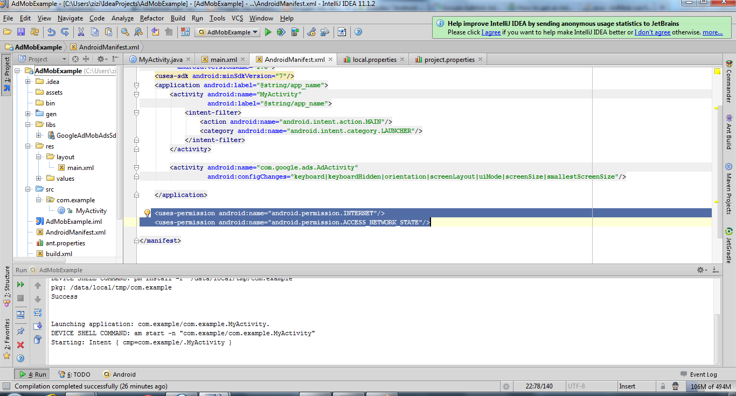Viewport: 736px width, 396px height.
Task: Click the Run with Coverage icon
Action: pyautogui.click(x=295, y=32)
